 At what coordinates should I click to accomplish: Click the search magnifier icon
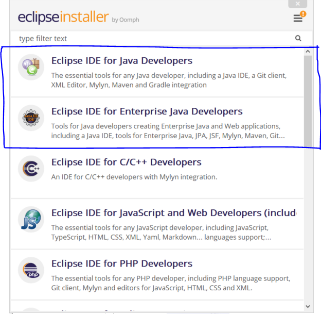click(x=298, y=38)
